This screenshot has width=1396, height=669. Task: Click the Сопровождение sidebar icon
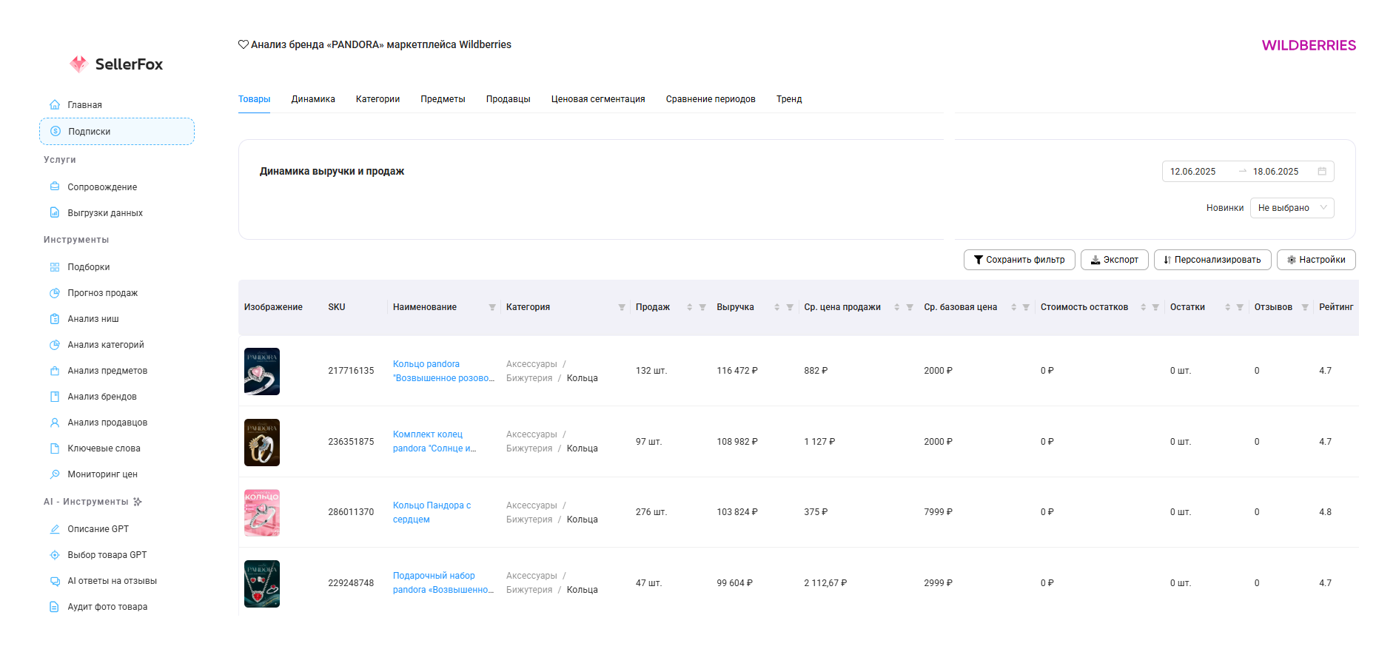55,186
